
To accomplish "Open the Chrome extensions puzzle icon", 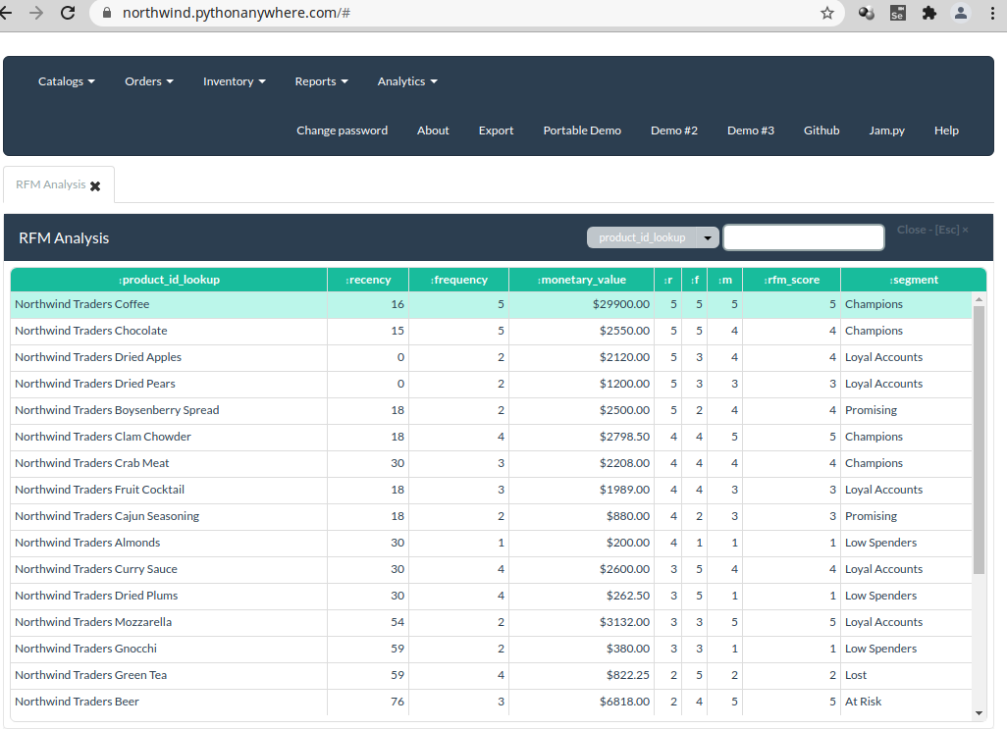I will (928, 13).
